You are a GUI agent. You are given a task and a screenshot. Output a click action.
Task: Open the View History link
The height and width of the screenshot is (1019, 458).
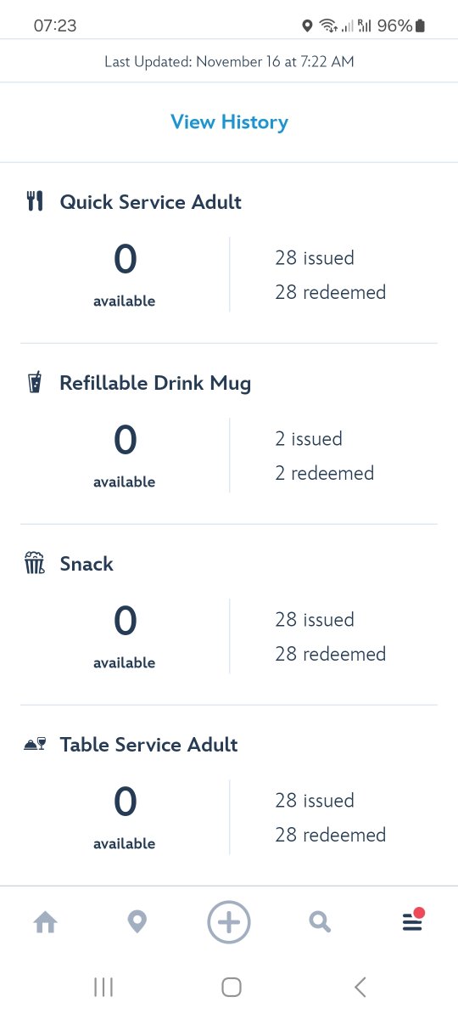(229, 122)
